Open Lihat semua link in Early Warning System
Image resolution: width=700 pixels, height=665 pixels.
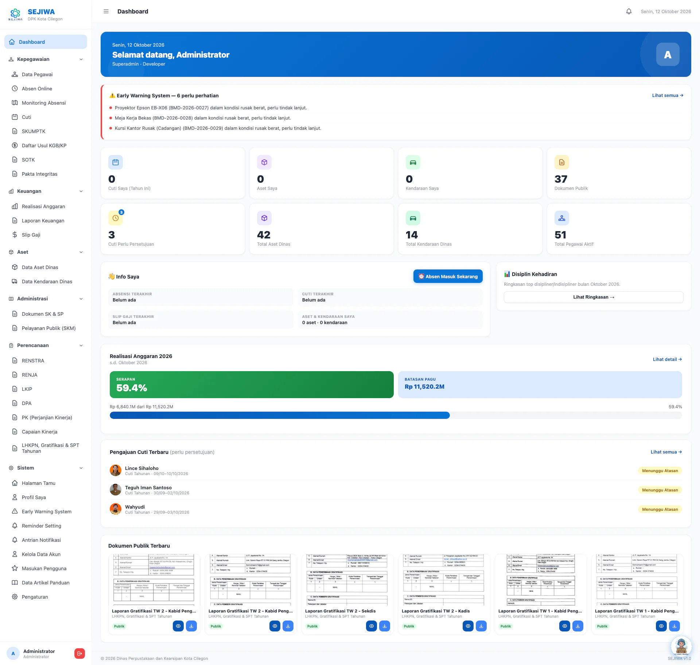click(x=668, y=96)
